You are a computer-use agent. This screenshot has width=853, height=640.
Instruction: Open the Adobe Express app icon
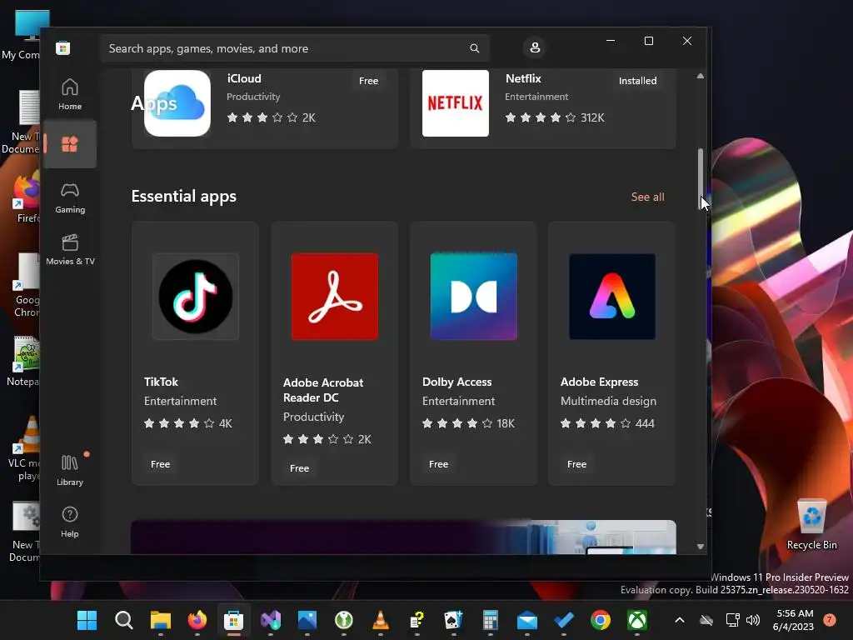pyautogui.click(x=612, y=297)
